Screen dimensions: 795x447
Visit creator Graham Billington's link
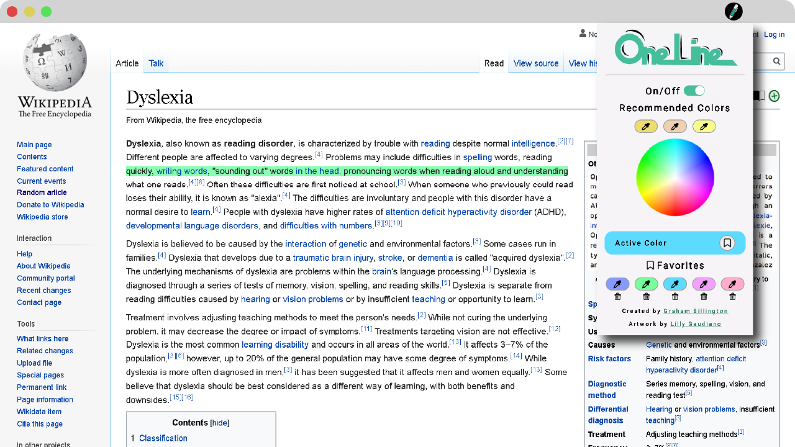point(695,311)
